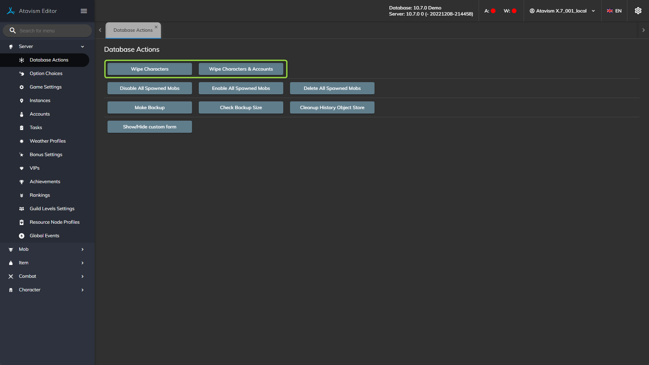The height and width of the screenshot is (365, 649).
Task: Open Game Settings menu item
Action: point(46,87)
